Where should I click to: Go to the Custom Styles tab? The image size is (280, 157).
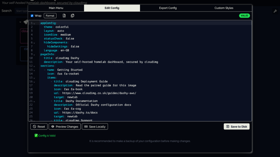224,8
